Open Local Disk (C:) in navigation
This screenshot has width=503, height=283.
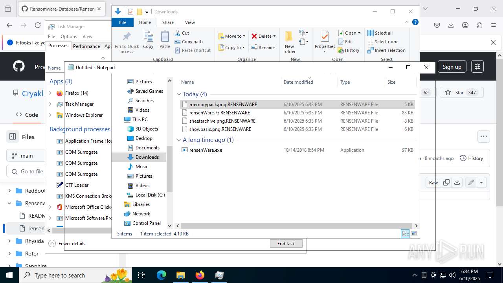[x=150, y=195]
